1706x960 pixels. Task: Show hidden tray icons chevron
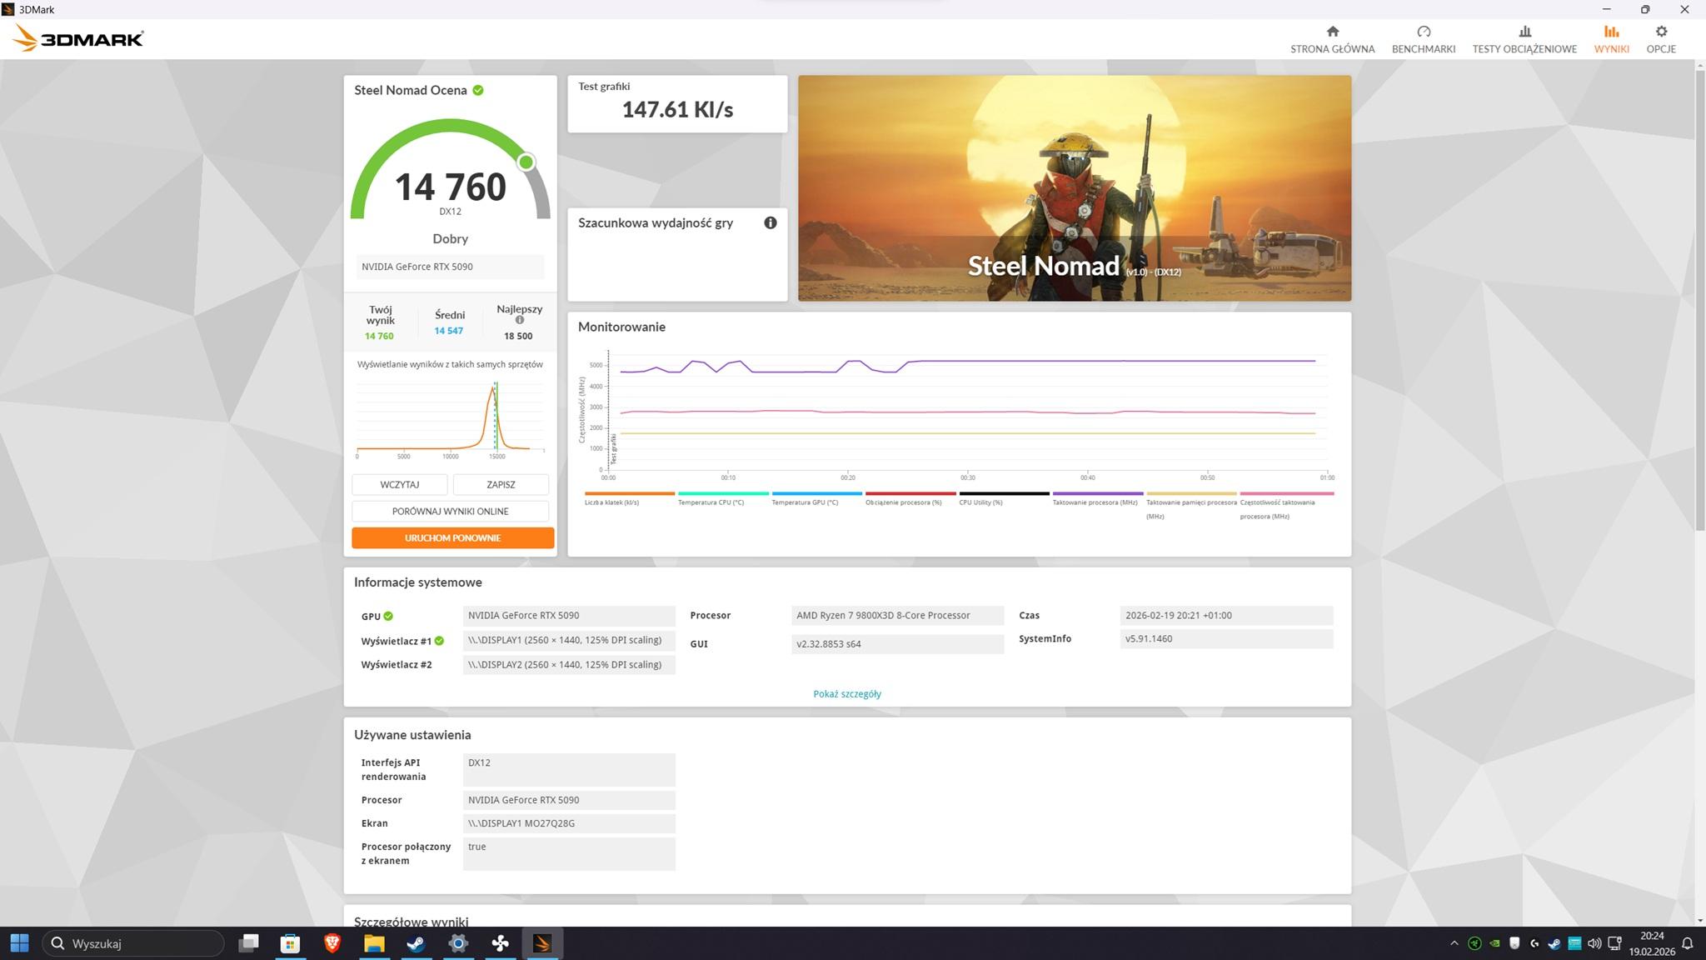[x=1454, y=943]
